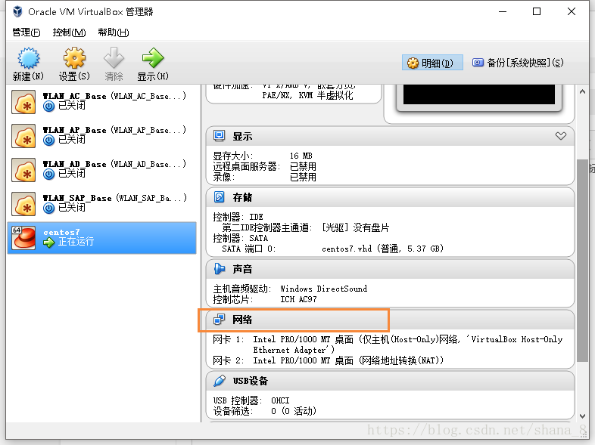
Task: Click the WLAN_AC_Base VM icon
Action: (23, 102)
